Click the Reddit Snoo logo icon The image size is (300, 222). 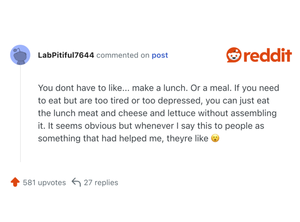234,55
